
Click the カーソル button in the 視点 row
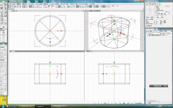click(x=155, y=21)
